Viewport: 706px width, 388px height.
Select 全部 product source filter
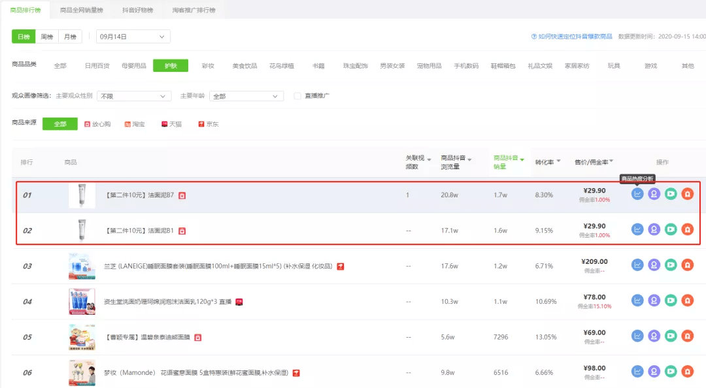[60, 124]
